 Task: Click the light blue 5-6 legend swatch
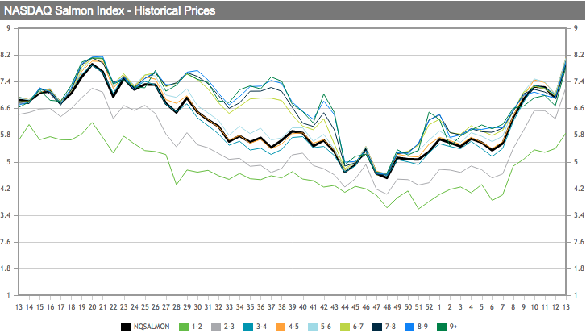pyautogui.click(x=313, y=327)
